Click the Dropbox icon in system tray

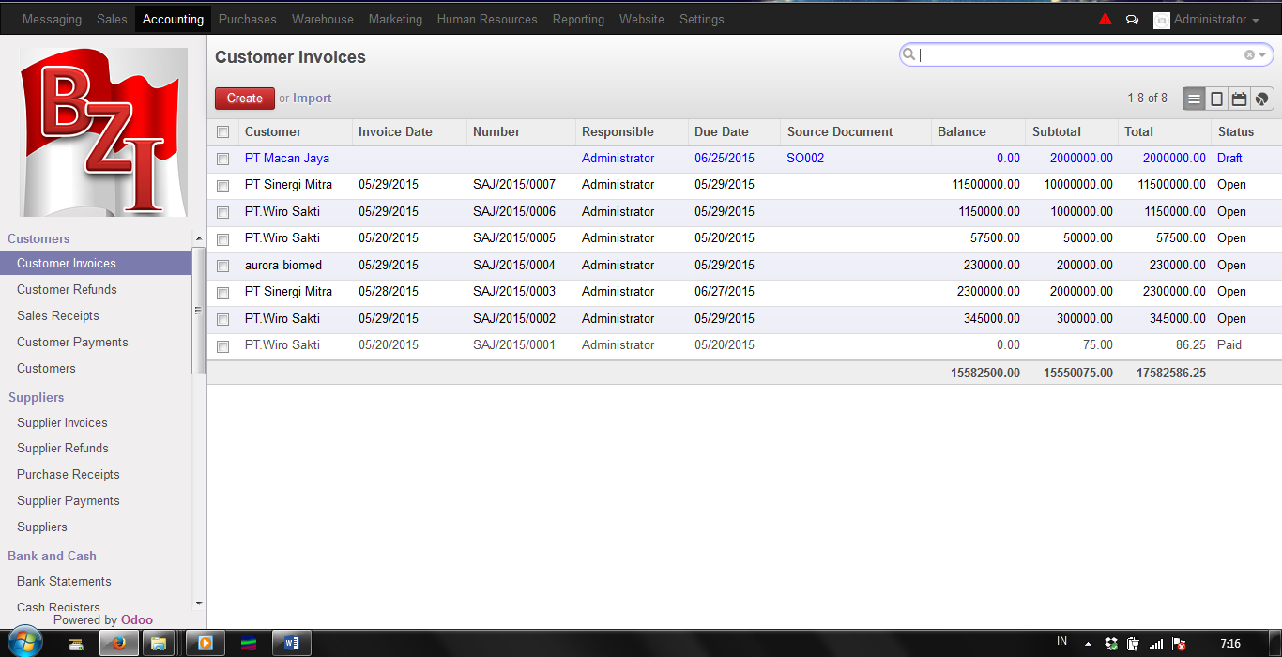tap(1110, 644)
